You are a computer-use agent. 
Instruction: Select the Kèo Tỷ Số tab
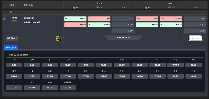pyautogui.click(x=11, y=48)
